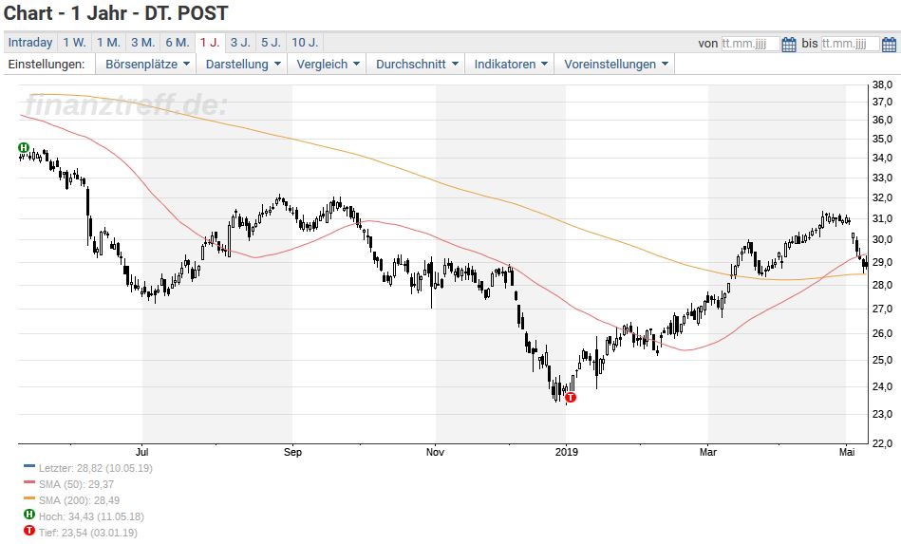Click the red SMA (50) legend swatch
This screenshot has height=544, width=901.
29,482
